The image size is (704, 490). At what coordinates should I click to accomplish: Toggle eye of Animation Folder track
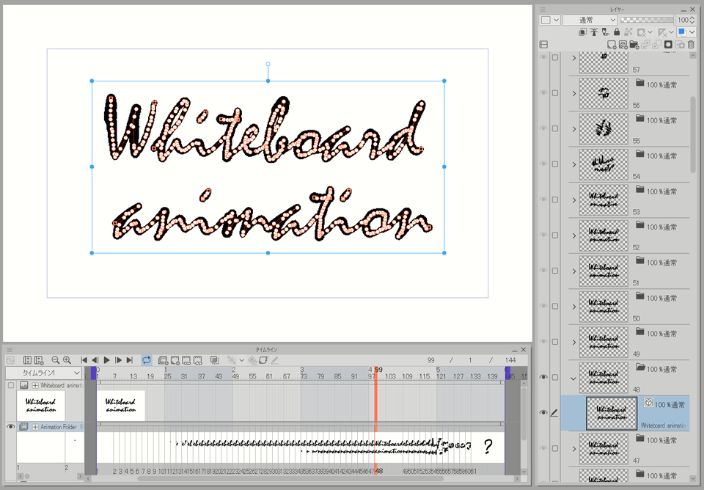coord(10,427)
